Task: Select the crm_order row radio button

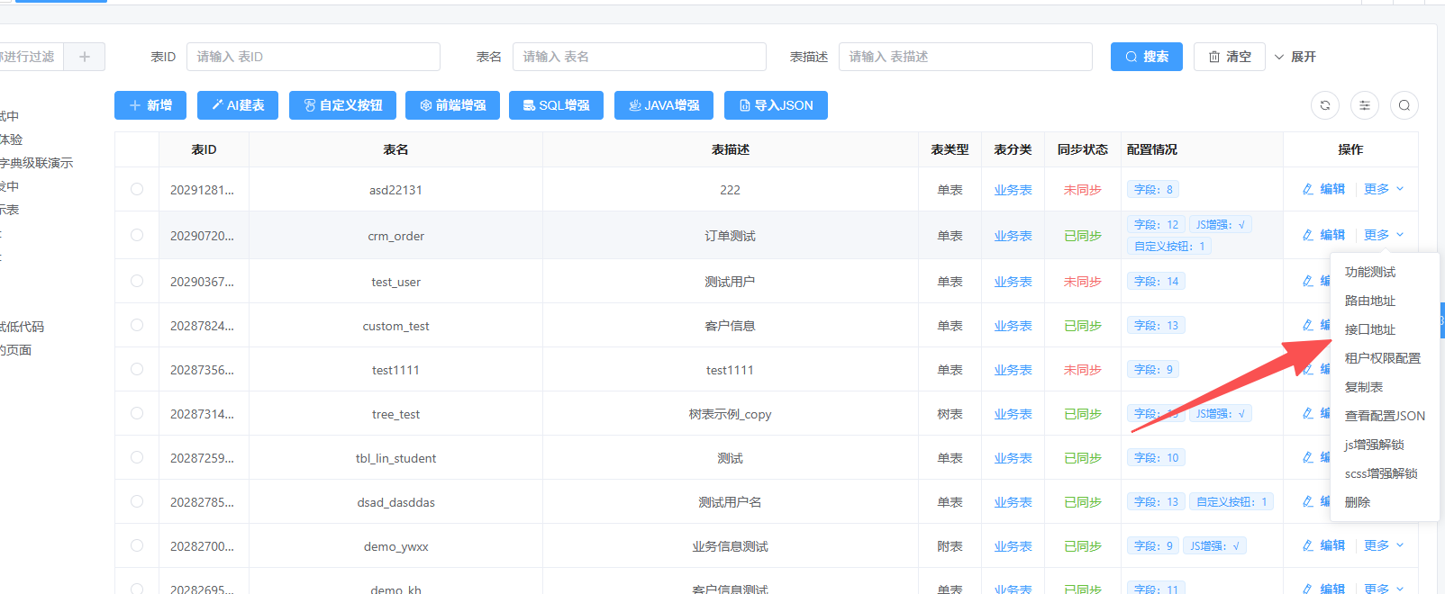Action: [x=137, y=235]
